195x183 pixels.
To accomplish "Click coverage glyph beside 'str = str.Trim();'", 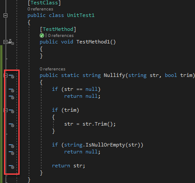I will pyautogui.click(x=11, y=125).
